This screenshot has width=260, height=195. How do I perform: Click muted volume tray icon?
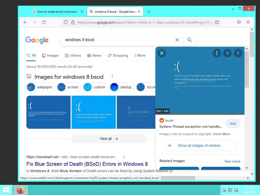224,190
